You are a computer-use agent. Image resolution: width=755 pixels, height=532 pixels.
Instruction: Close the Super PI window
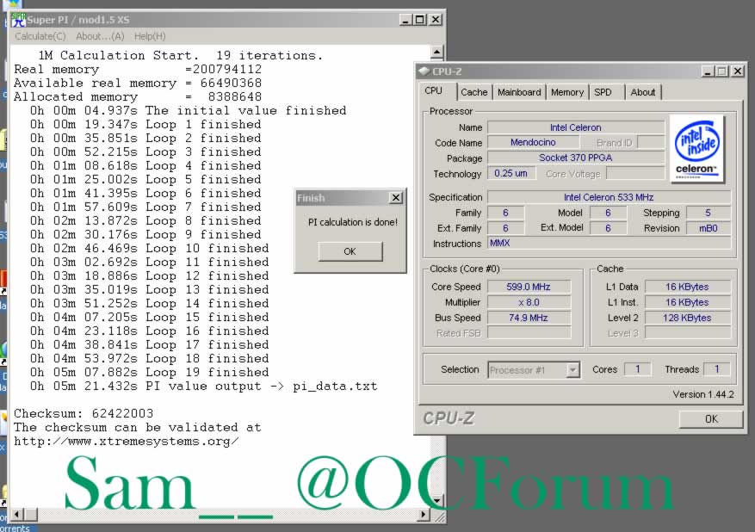(436, 20)
